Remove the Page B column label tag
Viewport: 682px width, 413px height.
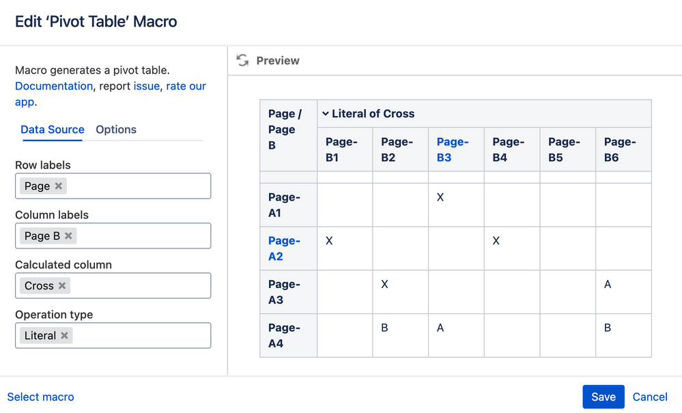[x=68, y=236]
